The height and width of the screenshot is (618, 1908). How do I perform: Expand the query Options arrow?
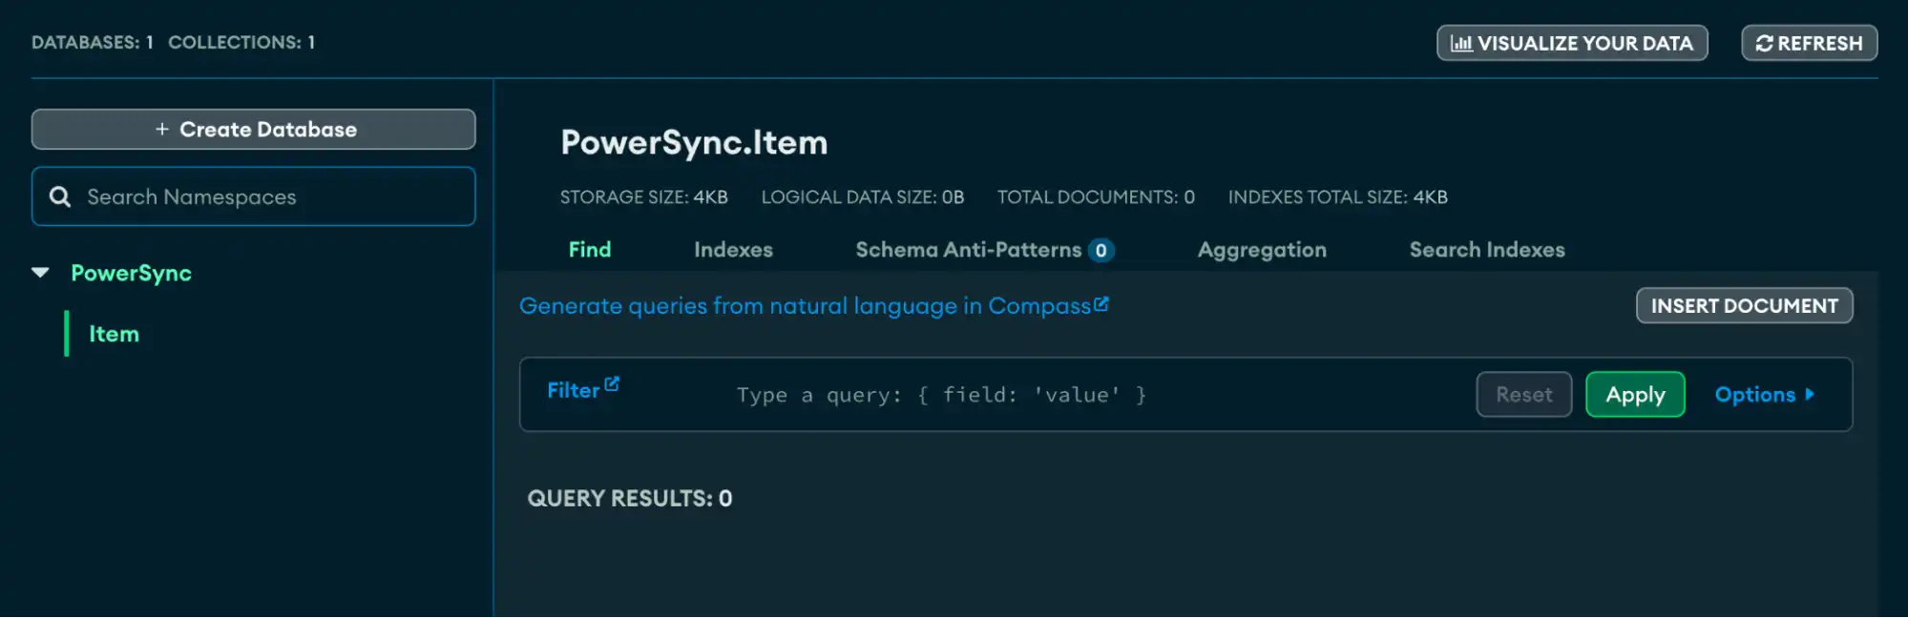(1809, 394)
